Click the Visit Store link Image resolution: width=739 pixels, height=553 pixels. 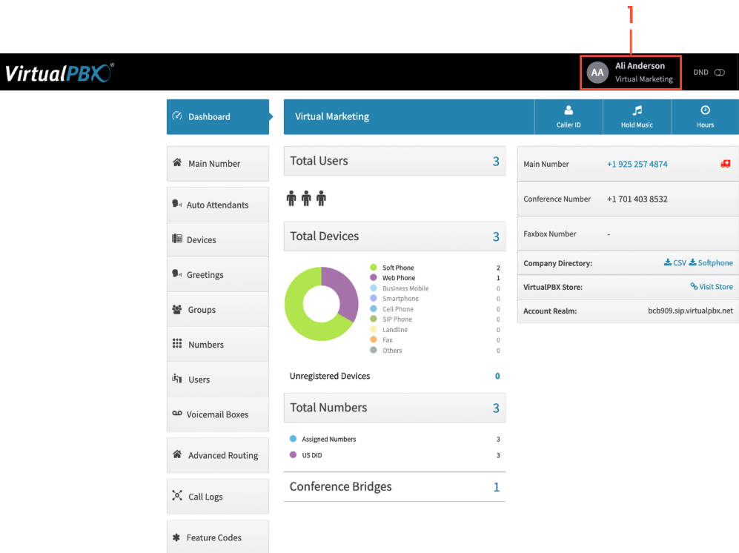click(712, 287)
